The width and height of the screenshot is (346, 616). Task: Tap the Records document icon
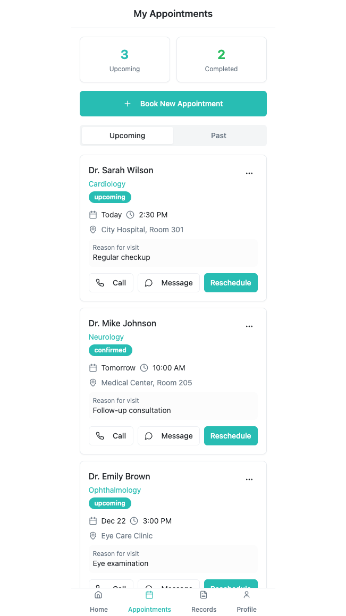tap(204, 594)
